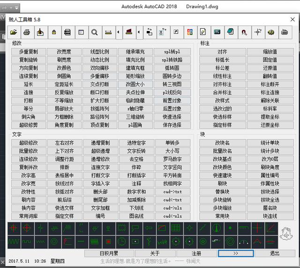Click the green table grid symbol

point(176,228)
